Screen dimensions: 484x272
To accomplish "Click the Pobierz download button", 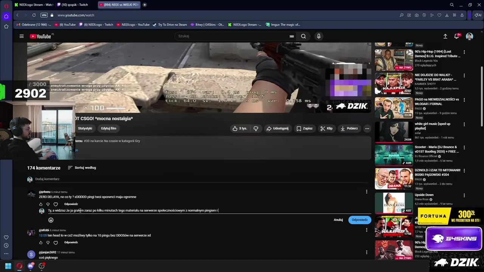I will 349,128.
